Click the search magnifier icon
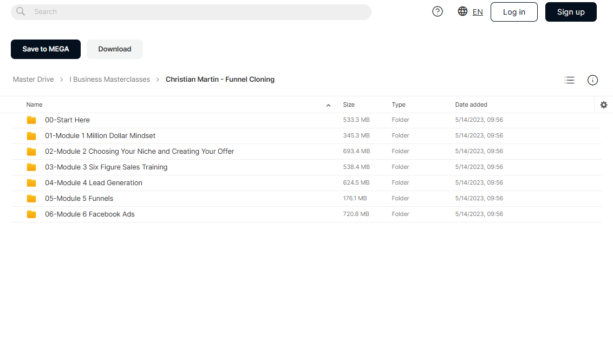Viewport: 613px width, 340px height. coord(21,12)
